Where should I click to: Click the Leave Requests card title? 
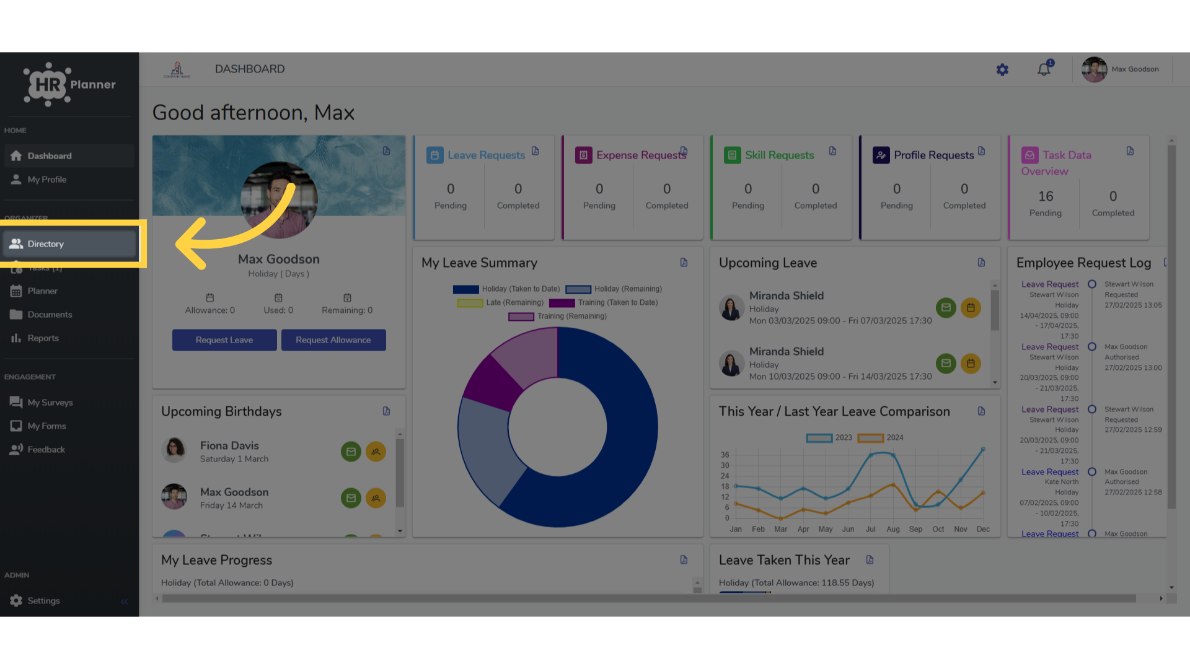click(x=487, y=155)
